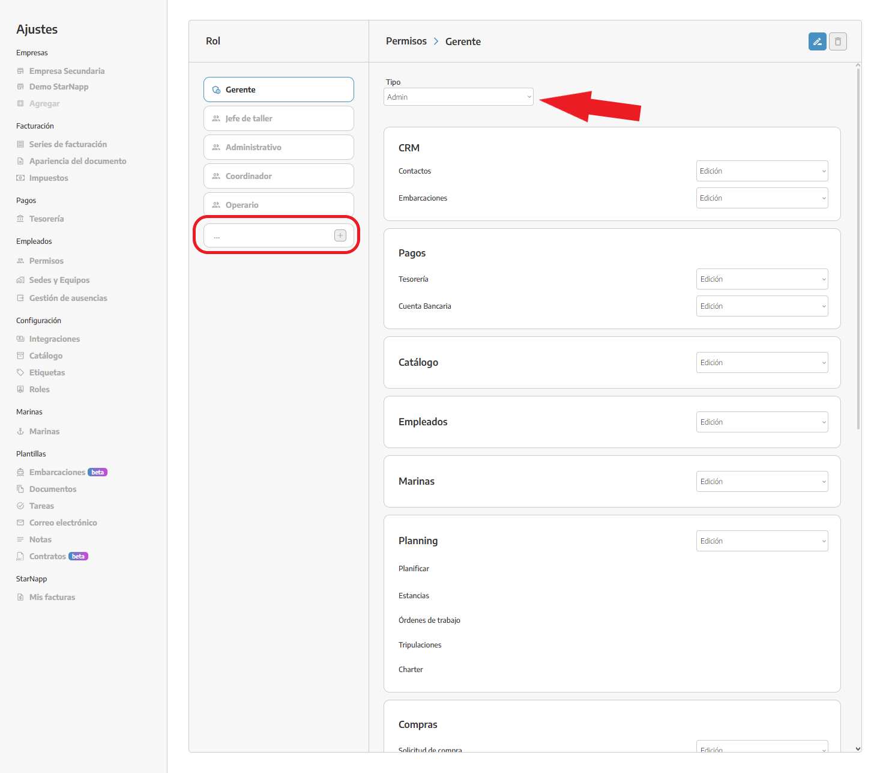Click the Tesorería bank icon in sidebar
883x773 pixels.
[x=20, y=219]
